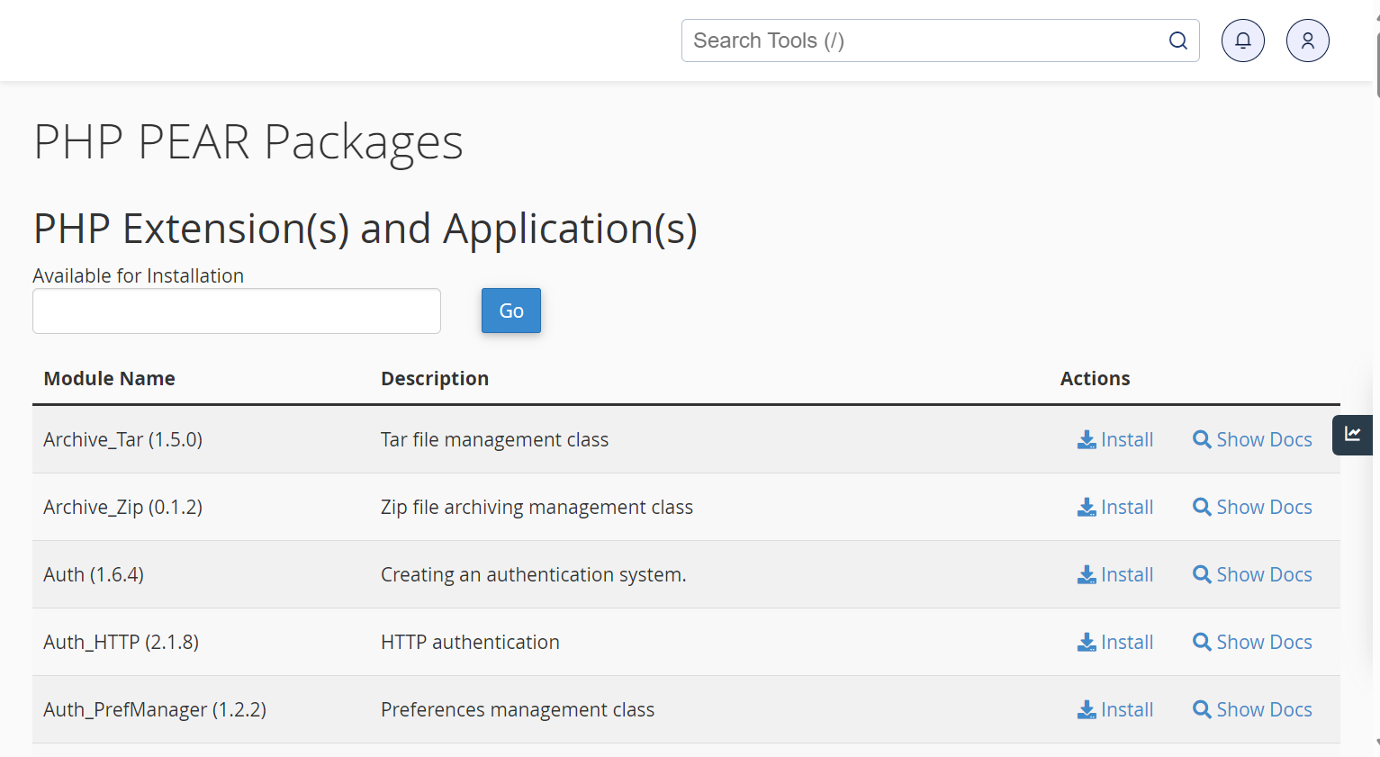Click the Show Docs magnifier icon for Auth_PrefManager
Viewport: 1380px width, 757px height.
coord(1202,709)
